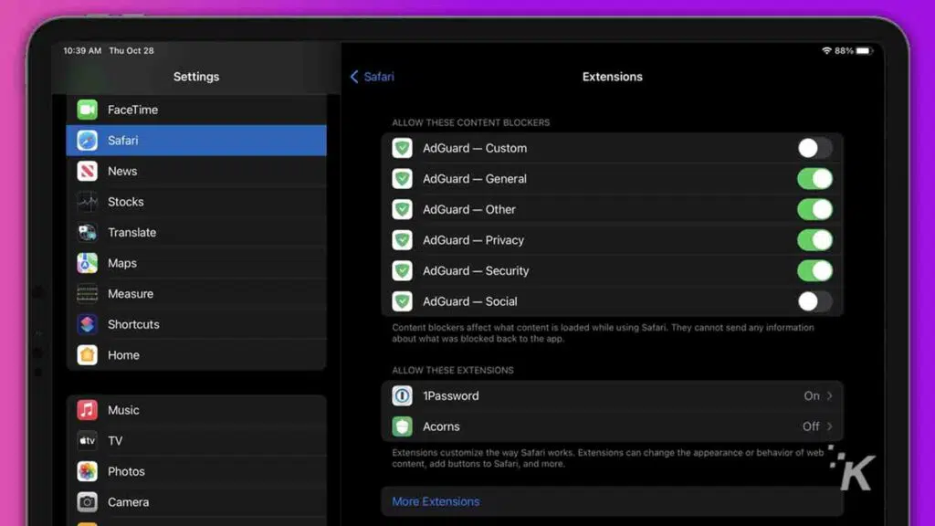The width and height of the screenshot is (935, 526).
Task: Open News settings via its icon
Action: click(87, 171)
